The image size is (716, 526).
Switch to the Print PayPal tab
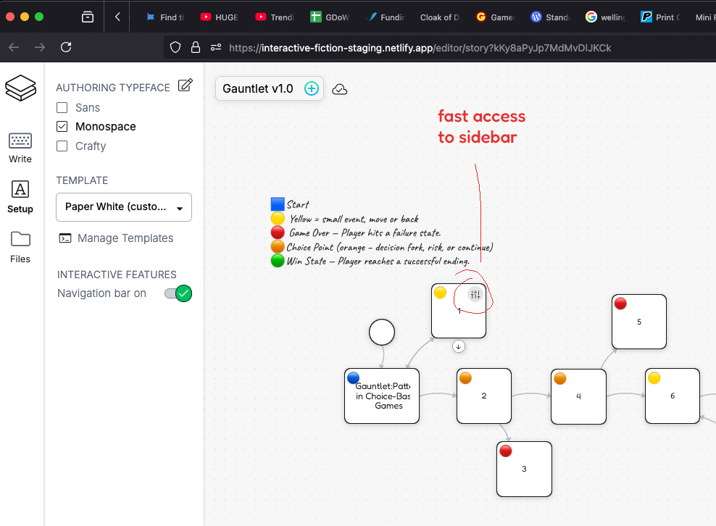pos(659,17)
